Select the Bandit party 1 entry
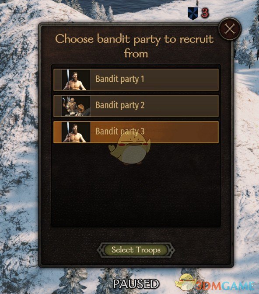 pyautogui.click(x=136, y=80)
